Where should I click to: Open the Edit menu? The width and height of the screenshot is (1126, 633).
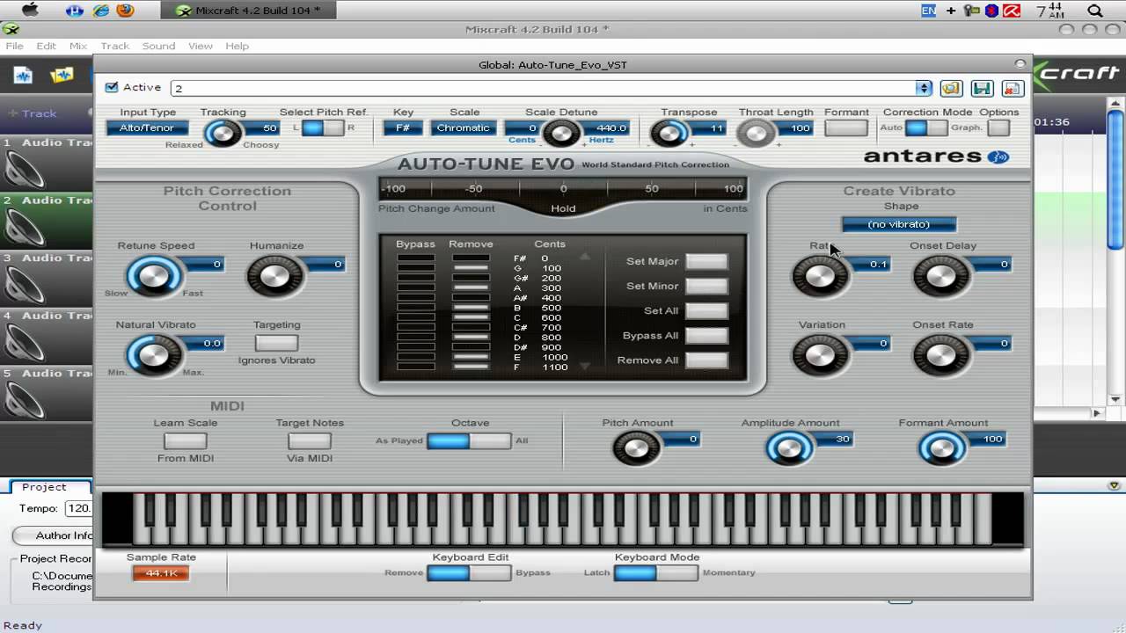[x=47, y=46]
